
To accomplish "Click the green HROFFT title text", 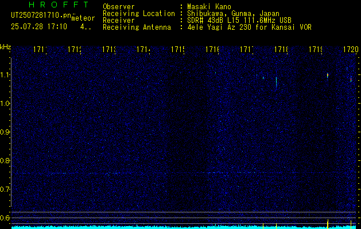I will point(59,5).
